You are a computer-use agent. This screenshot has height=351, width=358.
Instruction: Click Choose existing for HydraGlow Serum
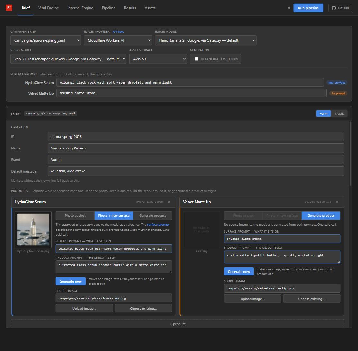(143, 308)
